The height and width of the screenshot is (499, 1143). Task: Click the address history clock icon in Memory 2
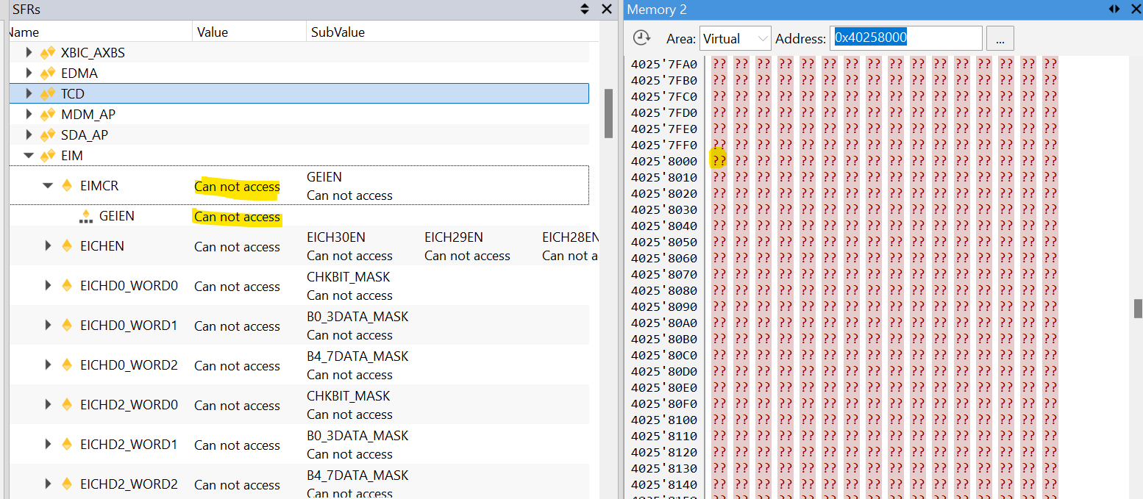pyautogui.click(x=642, y=38)
